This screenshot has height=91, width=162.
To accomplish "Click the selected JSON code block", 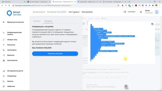I will [113, 43].
